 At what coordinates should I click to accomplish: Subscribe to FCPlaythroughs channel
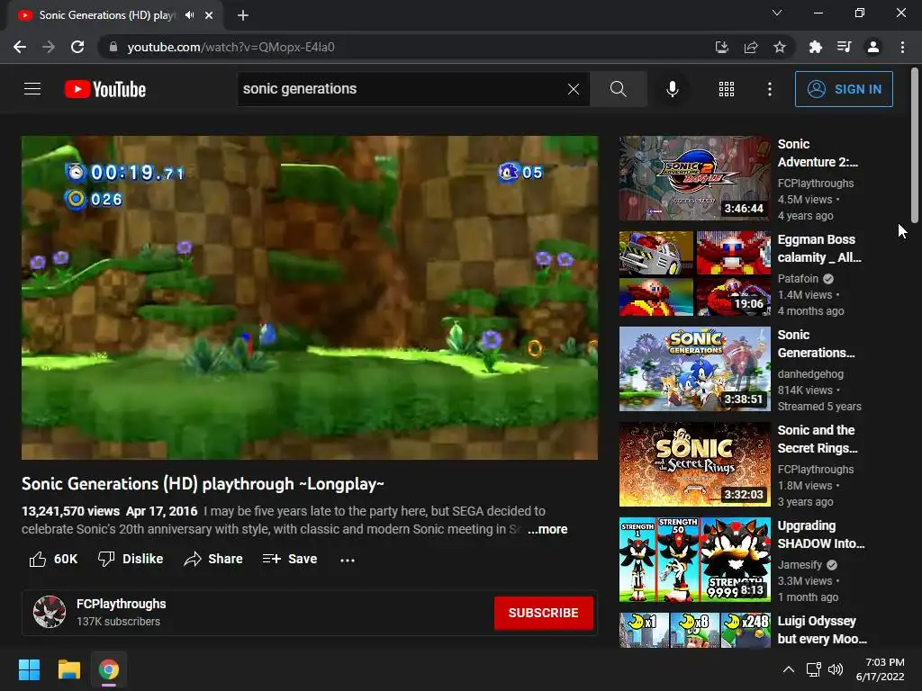click(x=543, y=613)
